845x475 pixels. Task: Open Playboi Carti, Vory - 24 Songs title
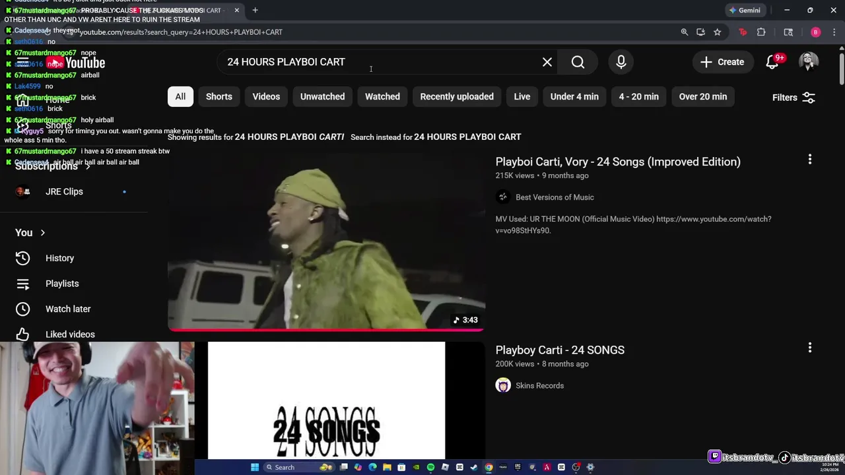tap(618, 162)
